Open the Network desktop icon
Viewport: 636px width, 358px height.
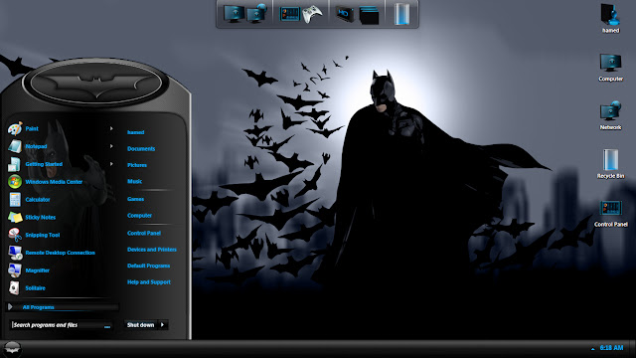(x=610, y=115)
